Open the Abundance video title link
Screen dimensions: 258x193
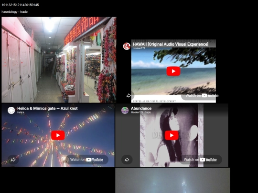point(141,108)
